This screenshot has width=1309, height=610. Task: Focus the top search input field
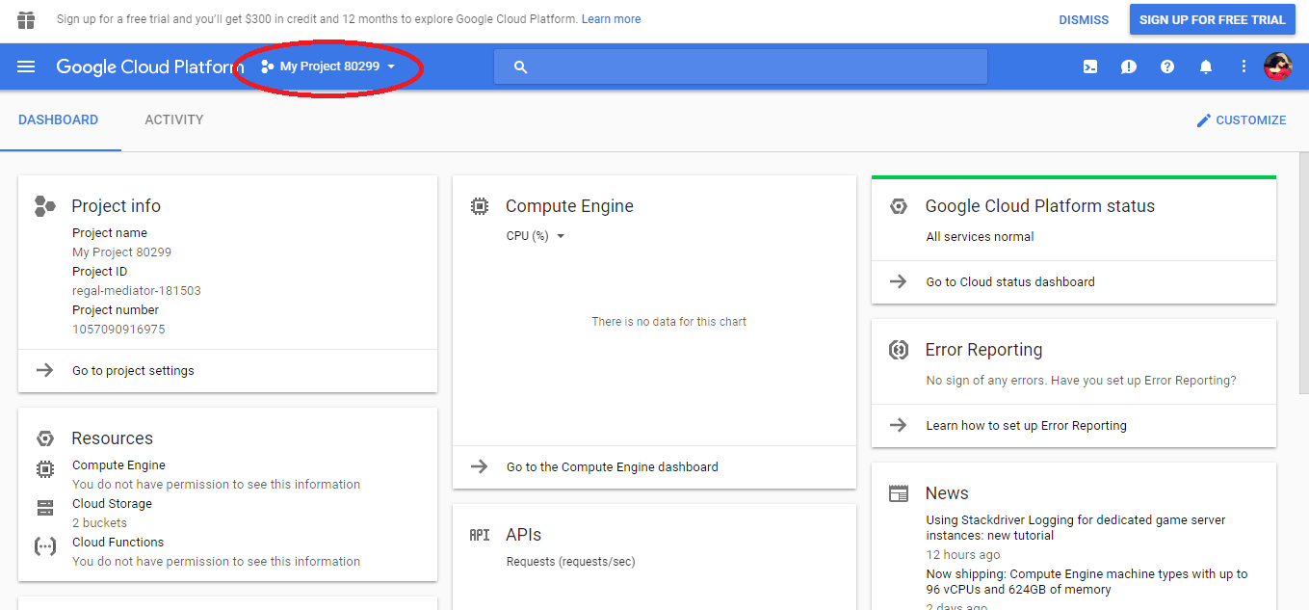coord(741,66)
